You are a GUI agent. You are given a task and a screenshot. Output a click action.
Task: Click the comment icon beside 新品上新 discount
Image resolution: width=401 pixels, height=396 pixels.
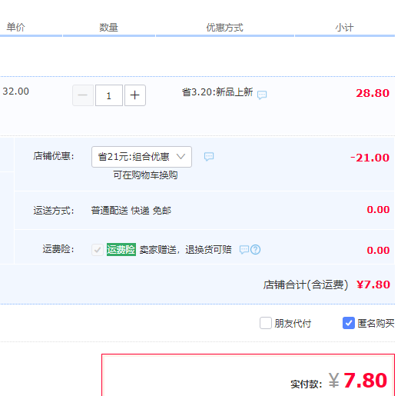click(262, 95)
